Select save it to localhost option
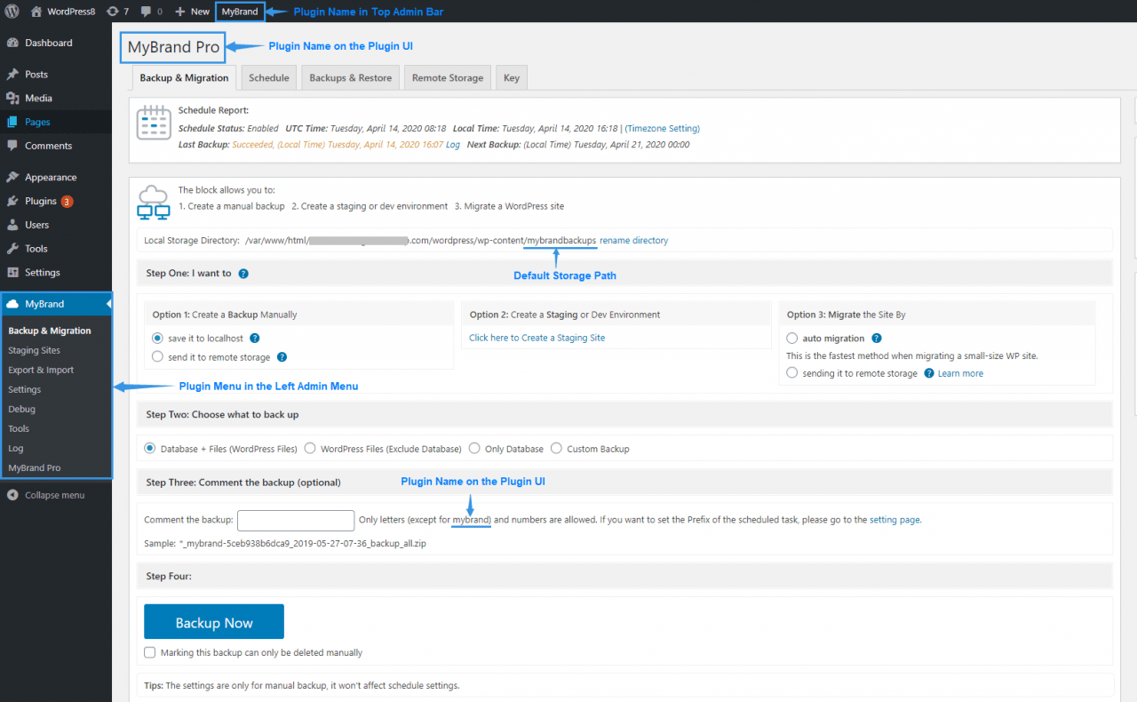This screenshot has width=1137, height=702. (158, 338)
